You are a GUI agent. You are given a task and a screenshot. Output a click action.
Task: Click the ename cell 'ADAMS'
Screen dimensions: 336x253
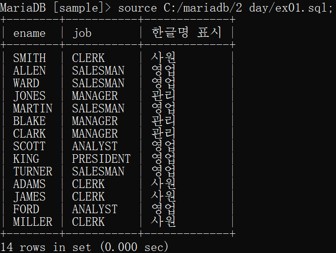point(29,184)
